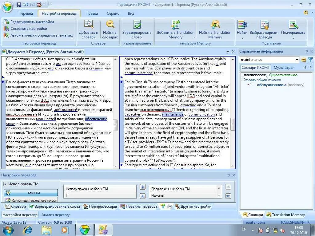
Task: Expand the Подчеркивать dropdown arrow
Action: 293,38
